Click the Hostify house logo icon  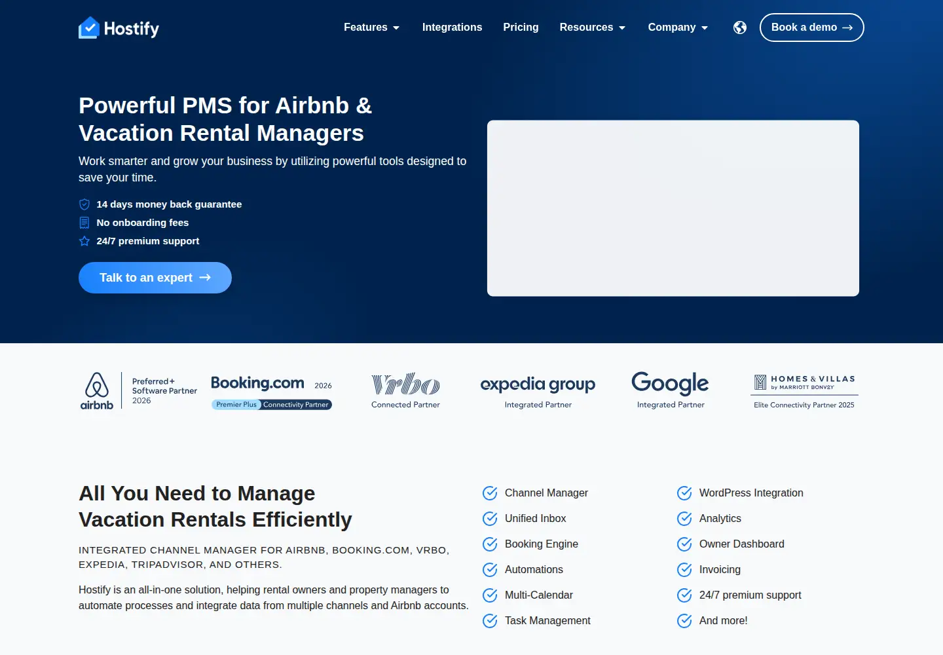(x=89, y=28)
